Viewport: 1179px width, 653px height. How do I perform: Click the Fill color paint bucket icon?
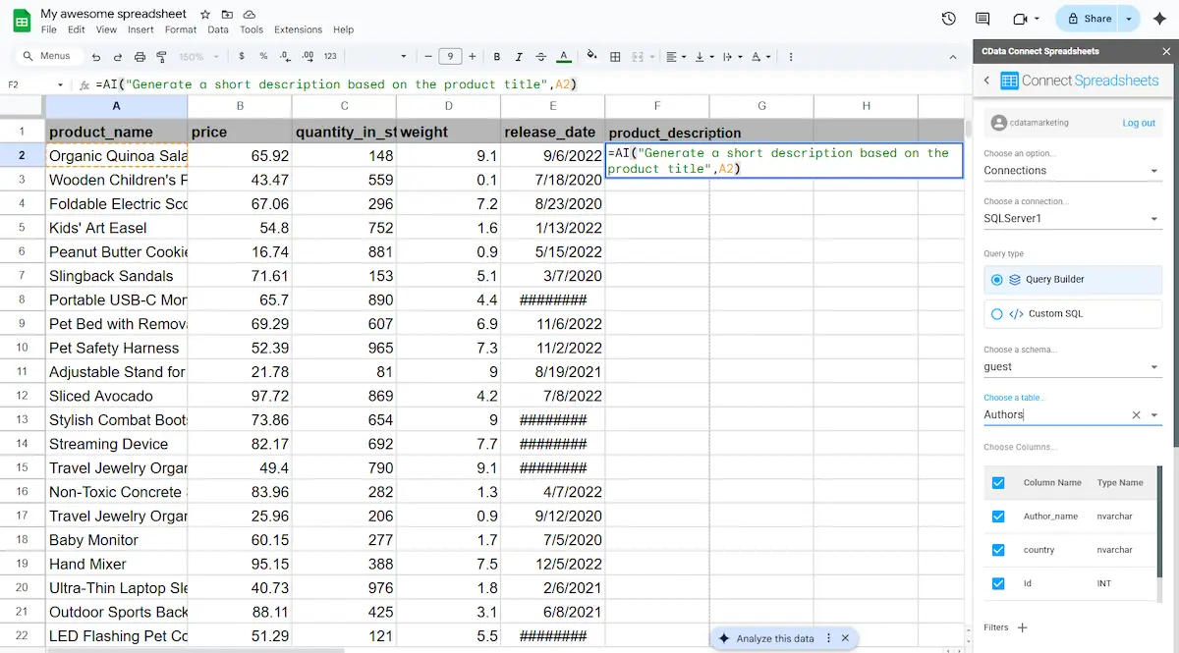click(591, 56)
